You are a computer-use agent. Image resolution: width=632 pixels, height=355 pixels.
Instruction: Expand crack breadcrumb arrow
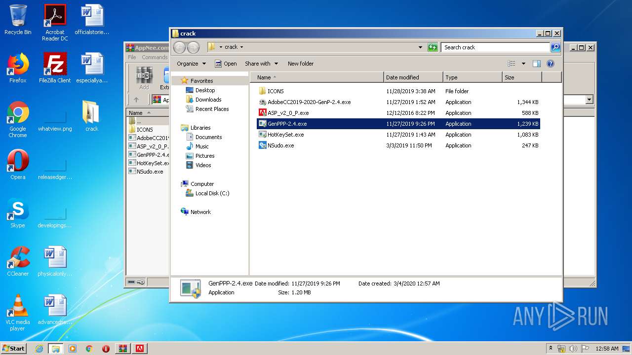pyautogui.click(x=241, y=47)
